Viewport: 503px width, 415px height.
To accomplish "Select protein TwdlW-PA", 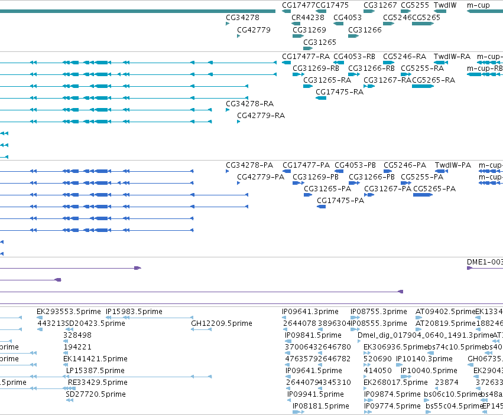I will pyautogui.click(x=453, y=165).
